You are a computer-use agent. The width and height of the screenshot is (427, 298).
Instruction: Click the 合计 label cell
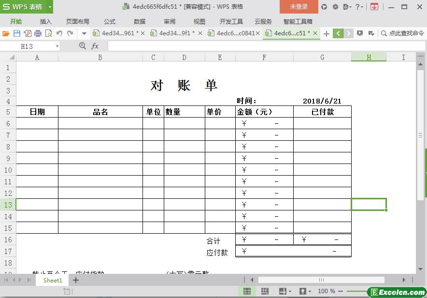[x=220, y=240]
